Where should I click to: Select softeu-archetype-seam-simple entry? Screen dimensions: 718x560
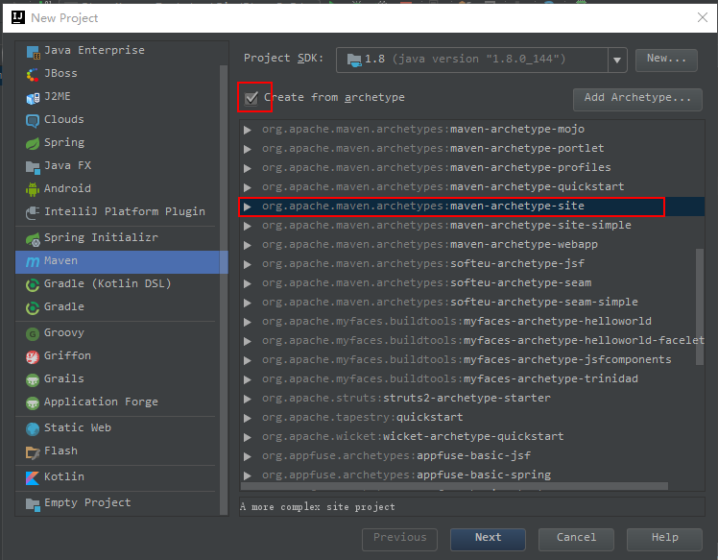(x=471, y=303)
